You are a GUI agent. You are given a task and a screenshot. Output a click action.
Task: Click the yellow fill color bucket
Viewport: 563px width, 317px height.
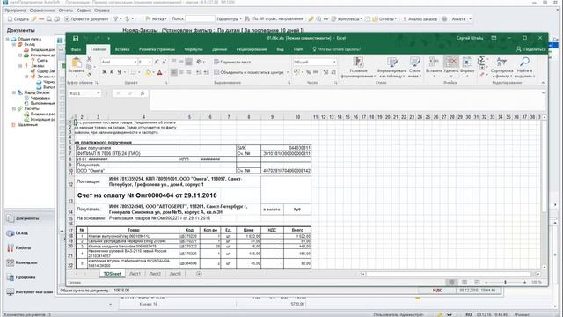pyautogui.click(x=148, y=72)
